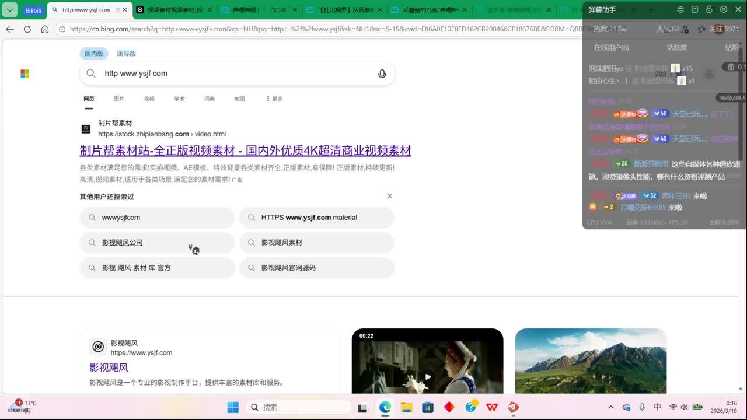The height and width of the screenshot is (420, 747).
Task: Open the browser tab list chevron
Action: (x=10, y=10)
